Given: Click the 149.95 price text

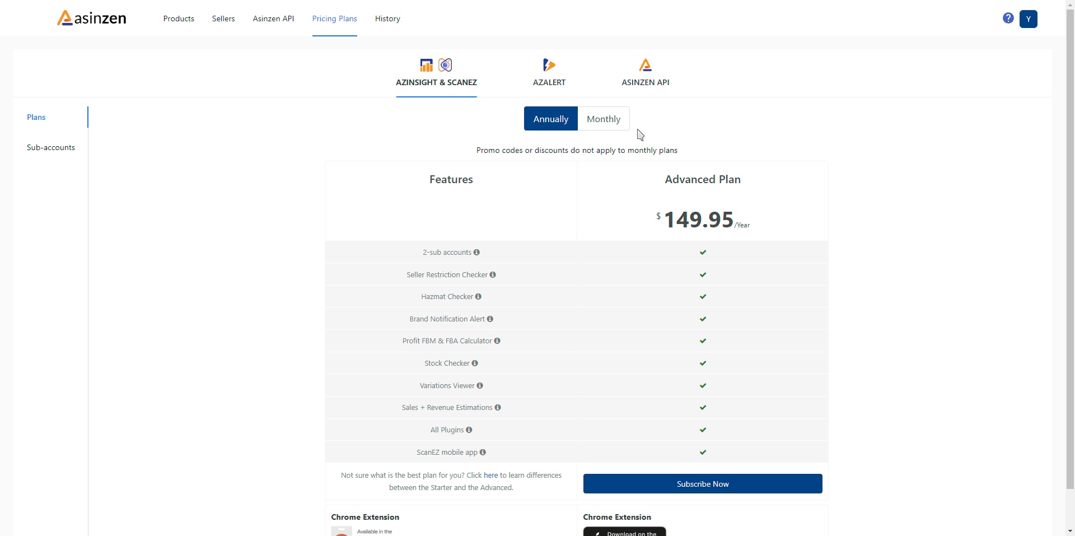Looking at the screenshot, I should click(699, 220).
